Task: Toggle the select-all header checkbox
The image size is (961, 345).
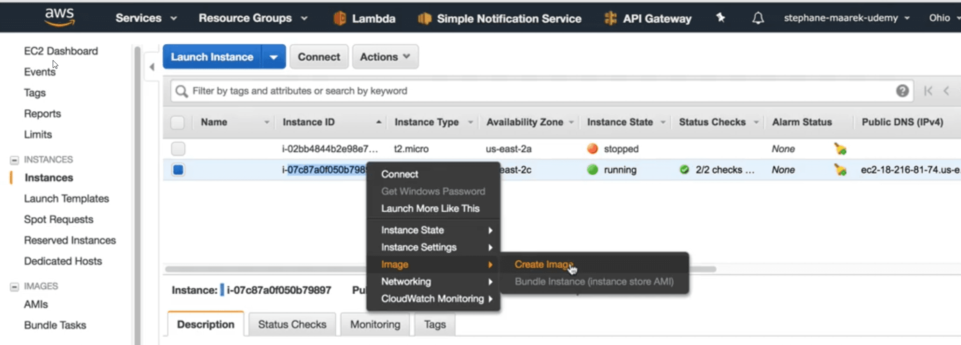Action: (178, 122)
